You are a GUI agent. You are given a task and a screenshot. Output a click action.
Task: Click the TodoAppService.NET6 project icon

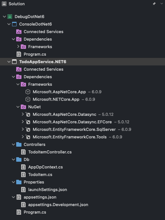14,62
